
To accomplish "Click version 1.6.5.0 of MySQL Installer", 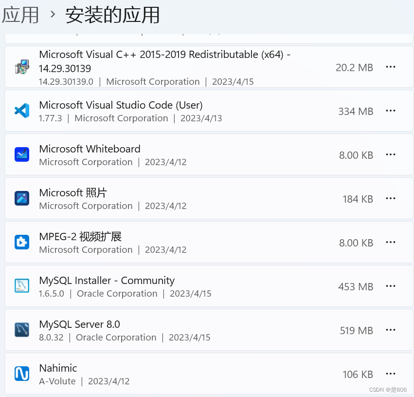I will 52,294.
